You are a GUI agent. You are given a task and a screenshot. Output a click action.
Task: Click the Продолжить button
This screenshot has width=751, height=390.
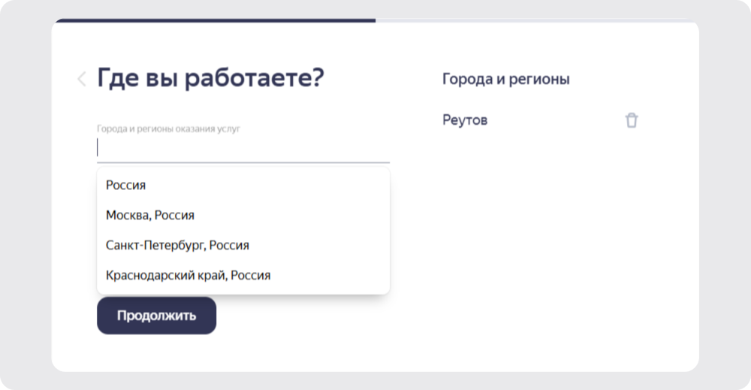tap(157, 316)
